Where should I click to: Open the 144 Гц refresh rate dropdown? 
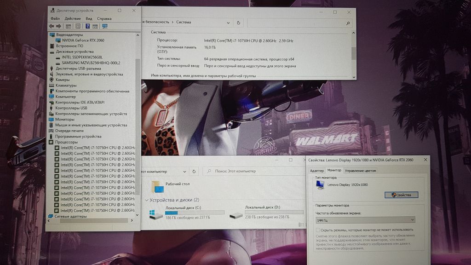[365, 220]
